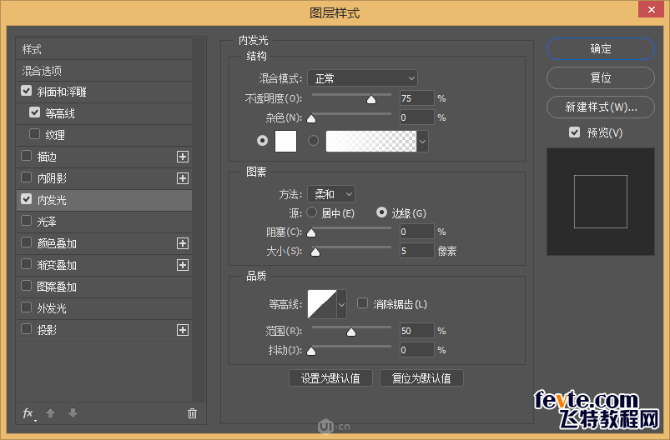This screenshot has height=440, width=670.
Task: Open the technique (方法) dropdown
Action: (x=330, y=194)
